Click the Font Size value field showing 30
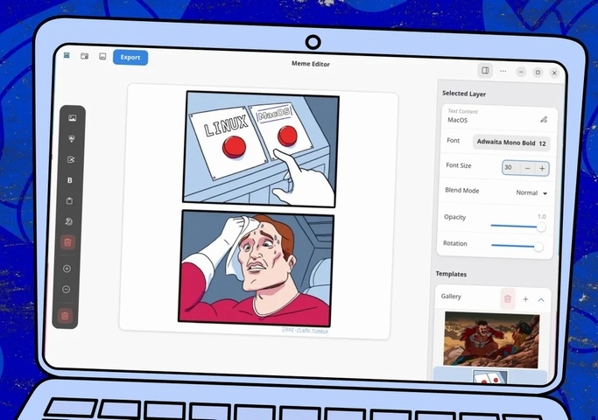Screen dimensions: 598x420 tap(510, 167)
